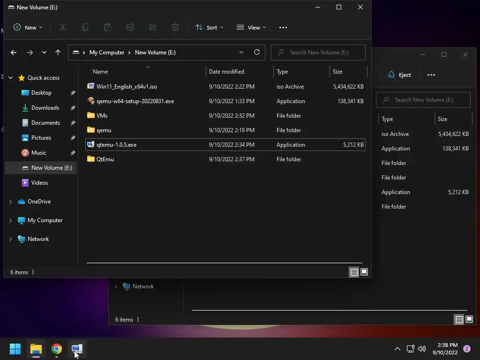Click New Volume (E:) breadcrumb segment
The image size is (480, 360).
coord(155,52)
